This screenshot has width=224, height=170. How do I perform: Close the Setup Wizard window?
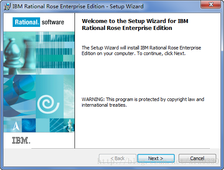(211, 4)
